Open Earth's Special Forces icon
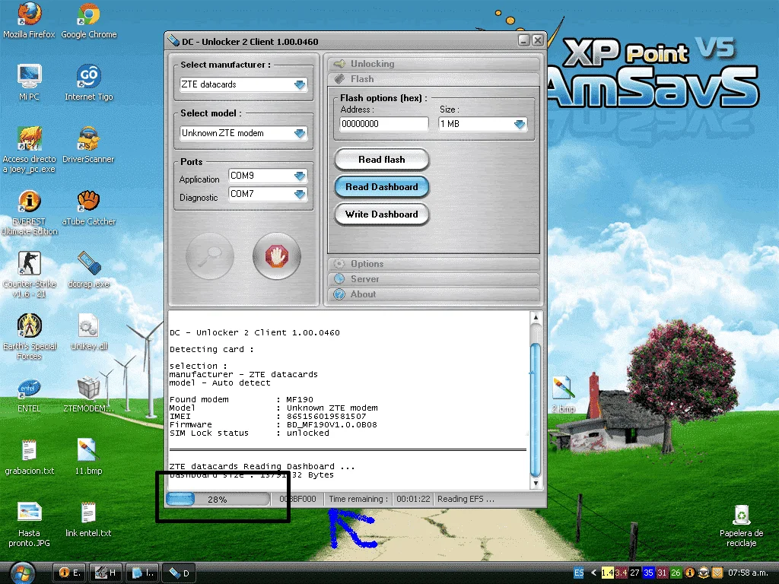Image resolution: width=779 pixels, height=584 pixels. coord(30,337)
